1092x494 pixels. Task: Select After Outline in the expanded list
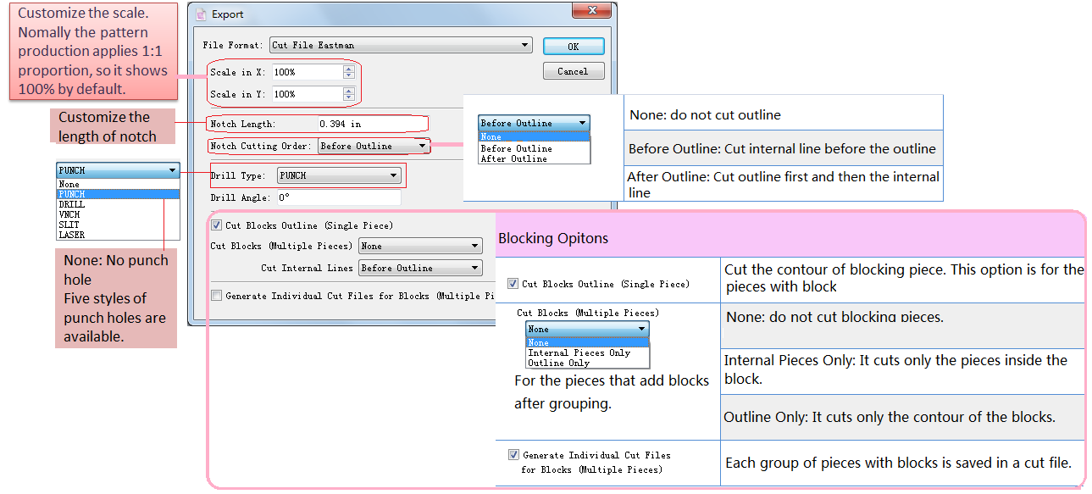[x=514, y=158]
